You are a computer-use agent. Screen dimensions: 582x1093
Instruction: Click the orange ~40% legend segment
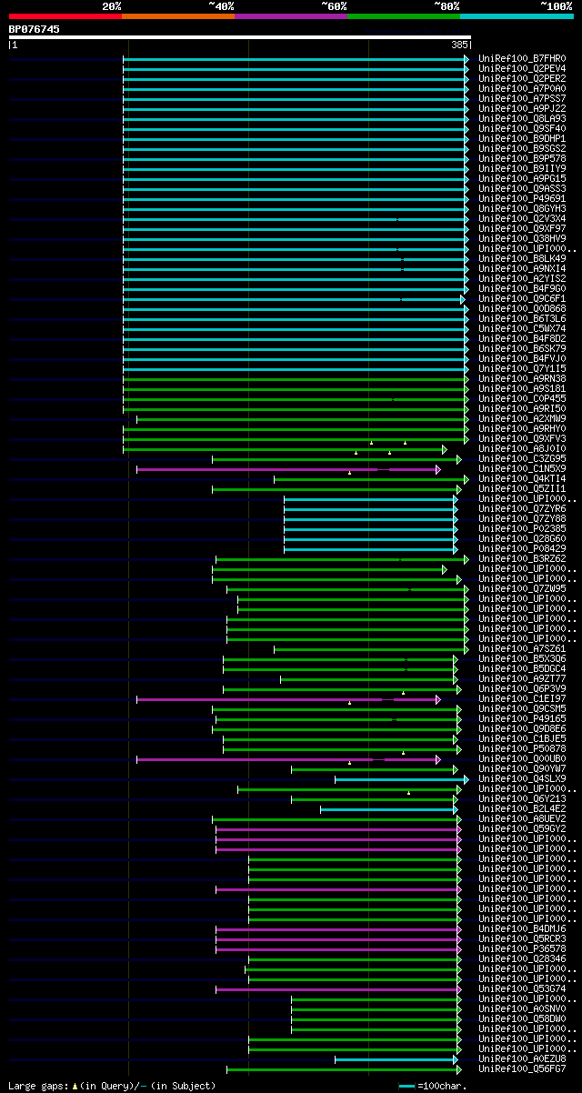click(178, 15)
